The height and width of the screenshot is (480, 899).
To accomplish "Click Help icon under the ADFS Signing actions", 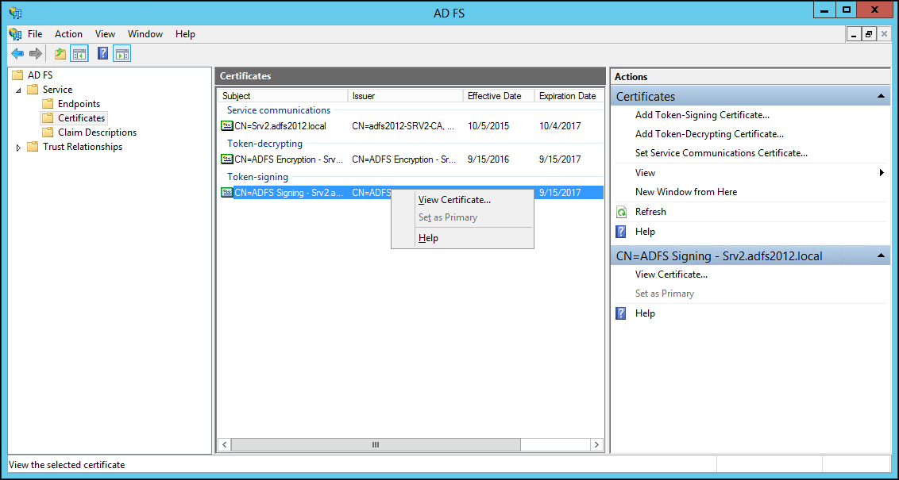I will point(621,313).
